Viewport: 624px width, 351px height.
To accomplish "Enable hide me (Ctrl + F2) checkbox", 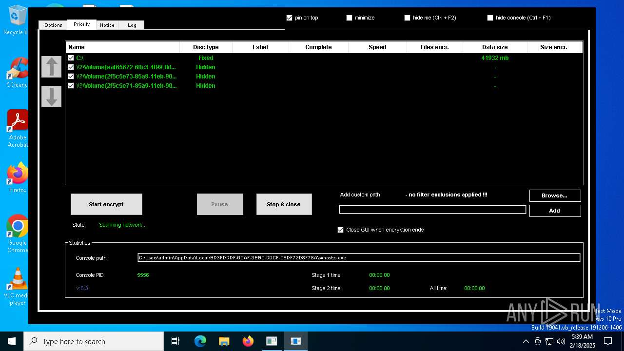I will 408,18.
